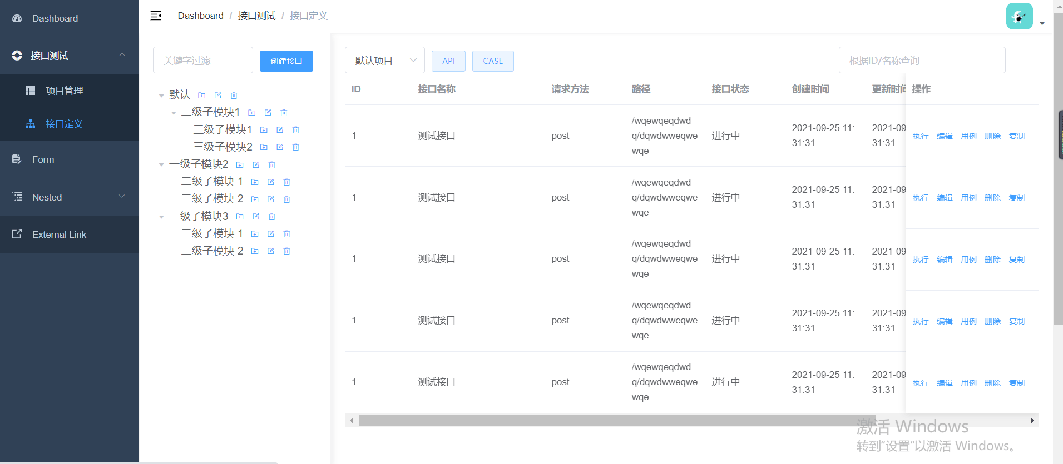Add a submodule under 三级子模块2
1063x464 pixels.
click(264, 147)
